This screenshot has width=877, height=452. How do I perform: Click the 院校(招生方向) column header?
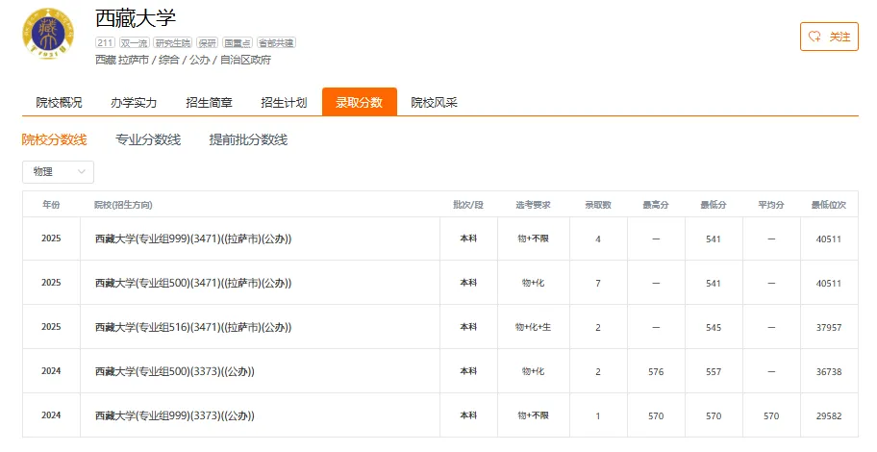point(123,205)
